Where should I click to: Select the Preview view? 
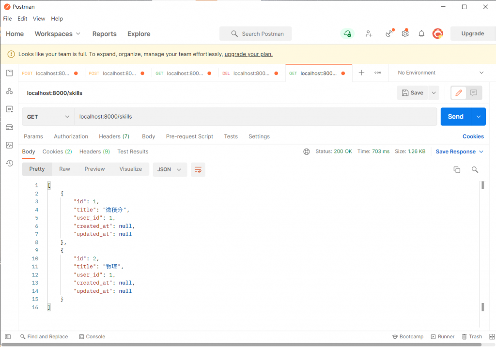tap(94, 169)
